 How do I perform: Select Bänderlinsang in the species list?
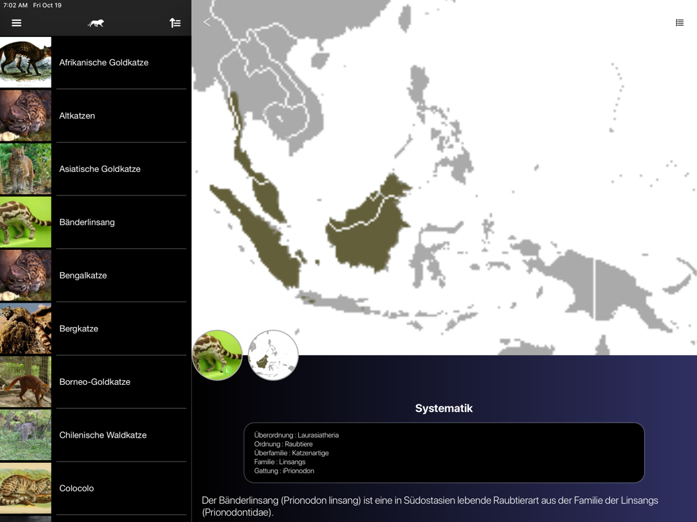point(95,223)
